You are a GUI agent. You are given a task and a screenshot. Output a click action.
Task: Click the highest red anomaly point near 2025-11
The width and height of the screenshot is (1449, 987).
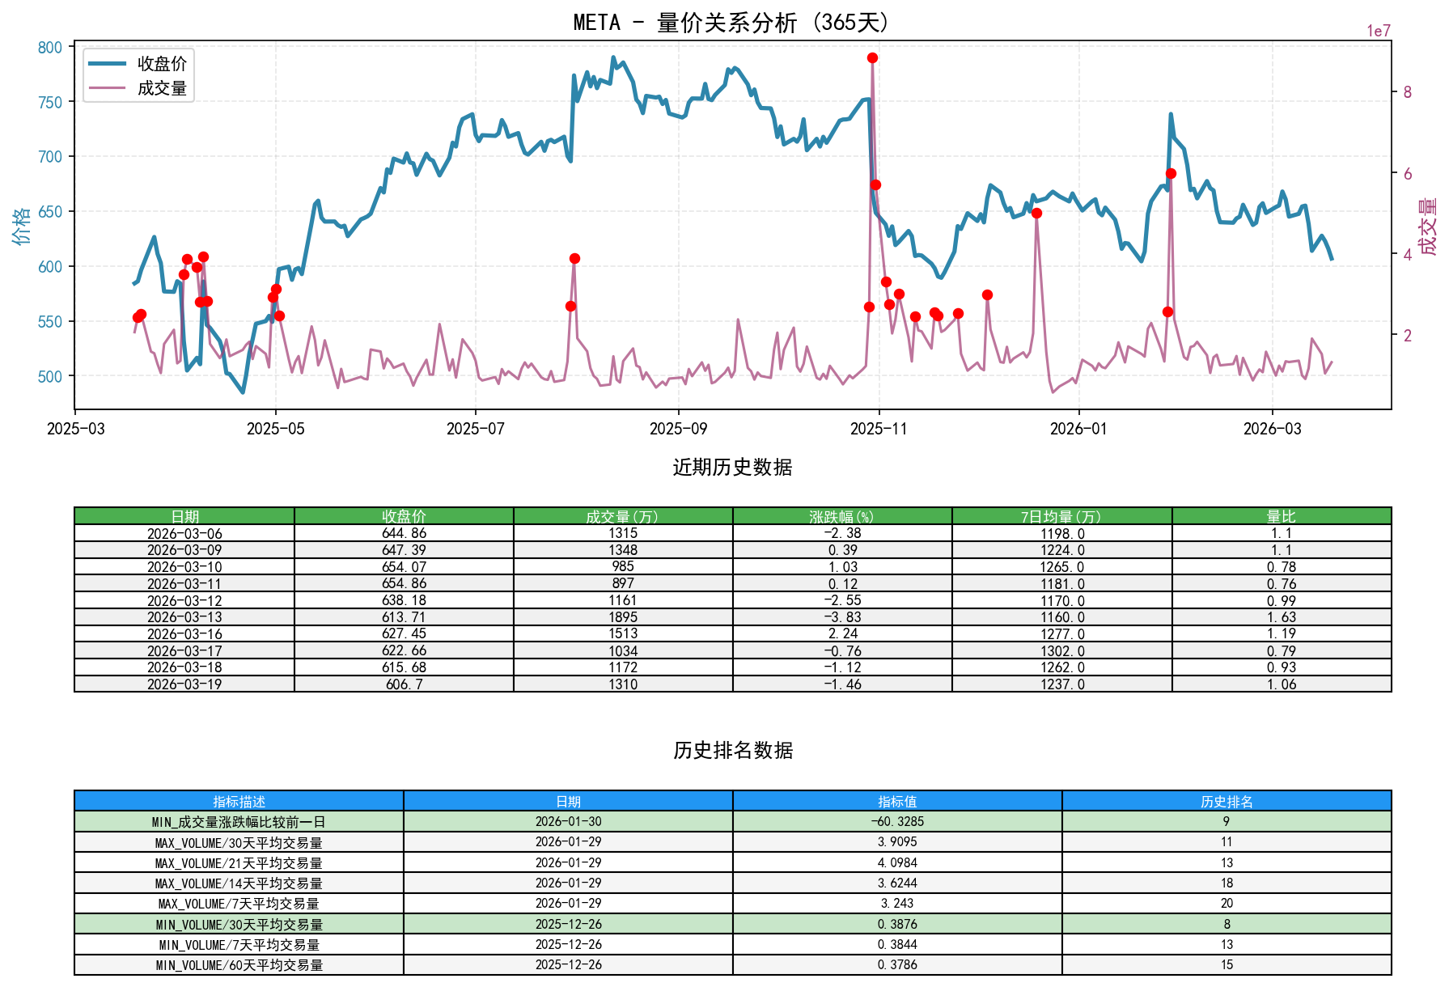point(871,57)
